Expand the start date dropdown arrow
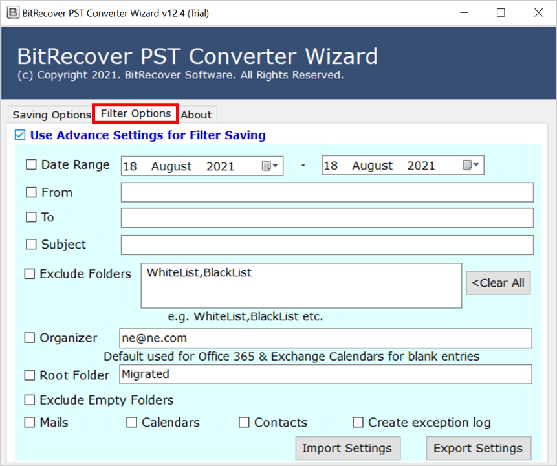 (276, 164)
